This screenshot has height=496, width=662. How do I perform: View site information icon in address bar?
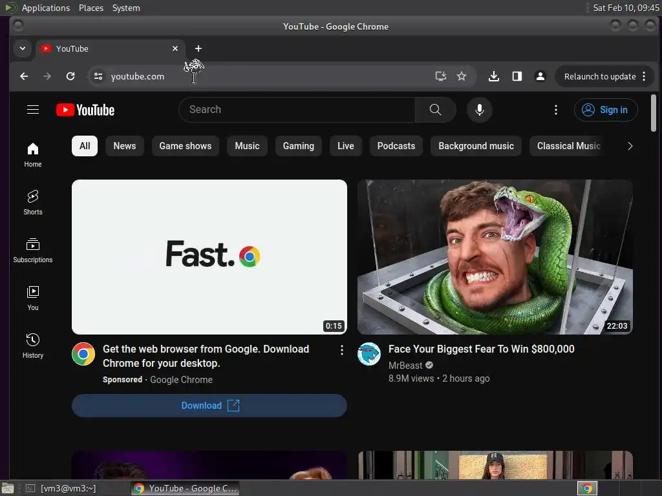coord(98,76)
